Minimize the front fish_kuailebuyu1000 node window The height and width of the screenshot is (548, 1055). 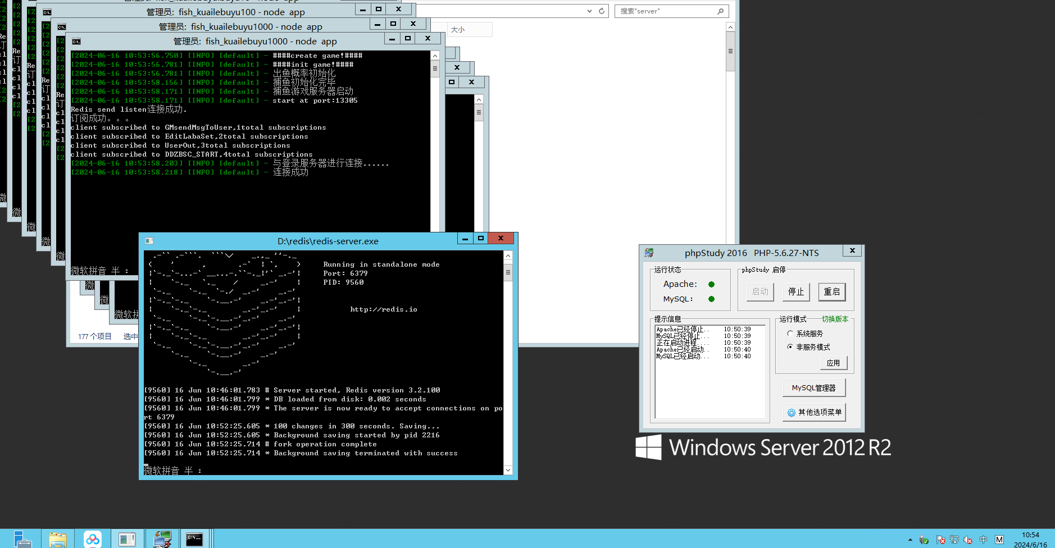coord(392,39)
